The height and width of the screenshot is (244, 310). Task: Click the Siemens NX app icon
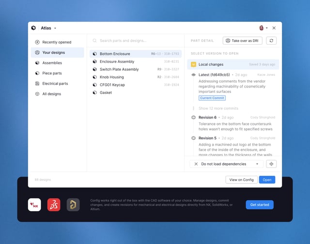(34, 205)
